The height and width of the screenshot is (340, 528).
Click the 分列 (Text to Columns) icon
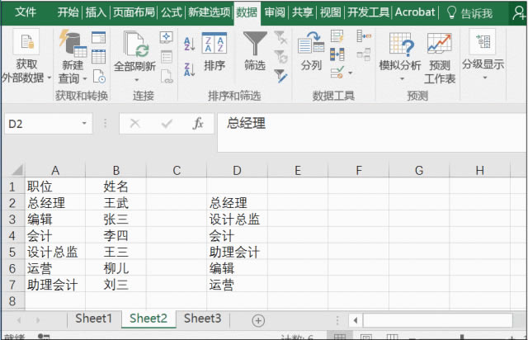click(x=311, y=45)
